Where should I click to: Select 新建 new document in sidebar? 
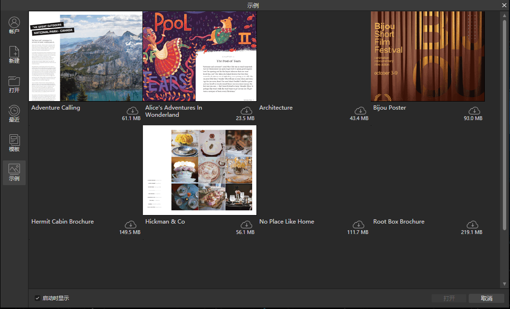[x=14, y=55]
